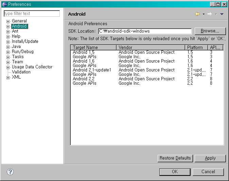Open the back history dropdown arrow
229x181 pixels.
click(204, 14)
